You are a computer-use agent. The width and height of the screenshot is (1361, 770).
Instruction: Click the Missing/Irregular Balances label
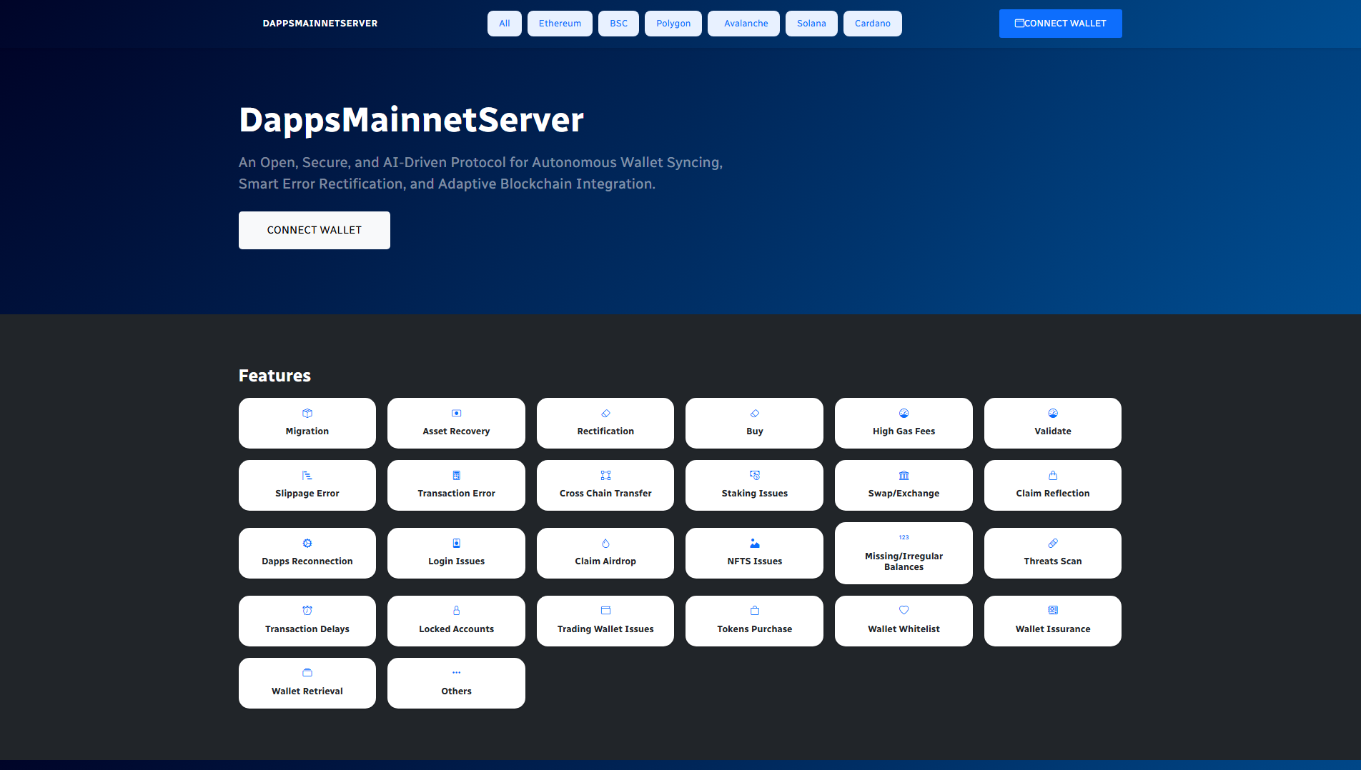click(904, 561)
